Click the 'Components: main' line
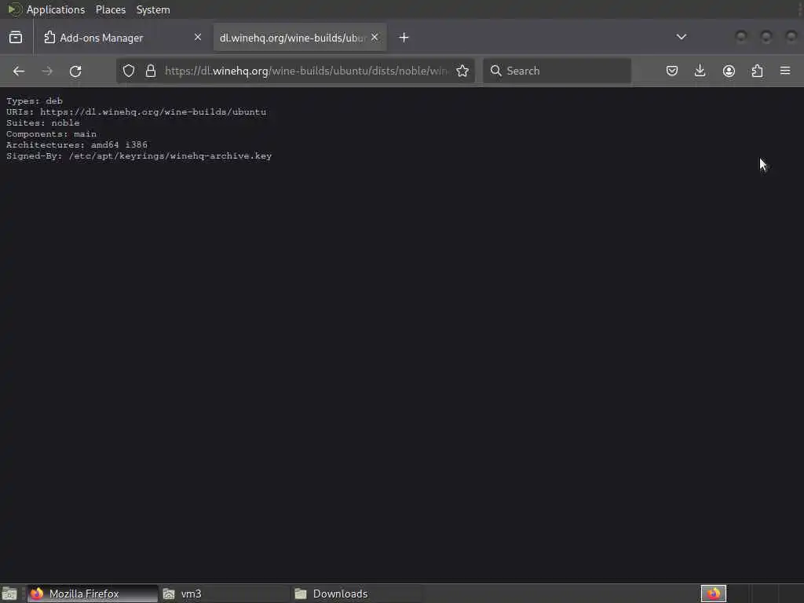Screen dimensions: 804x603 point(51,133)
